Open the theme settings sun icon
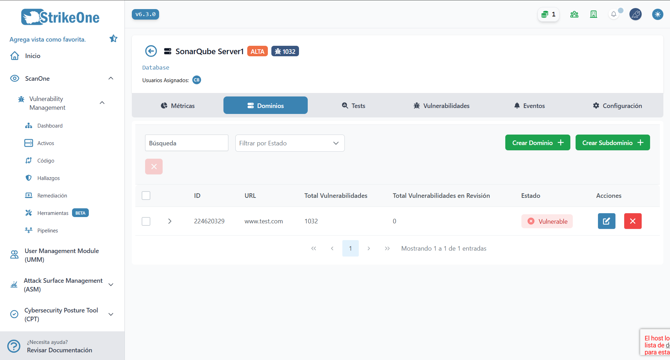This screenshot has width=670, height=360. point(658,14)
